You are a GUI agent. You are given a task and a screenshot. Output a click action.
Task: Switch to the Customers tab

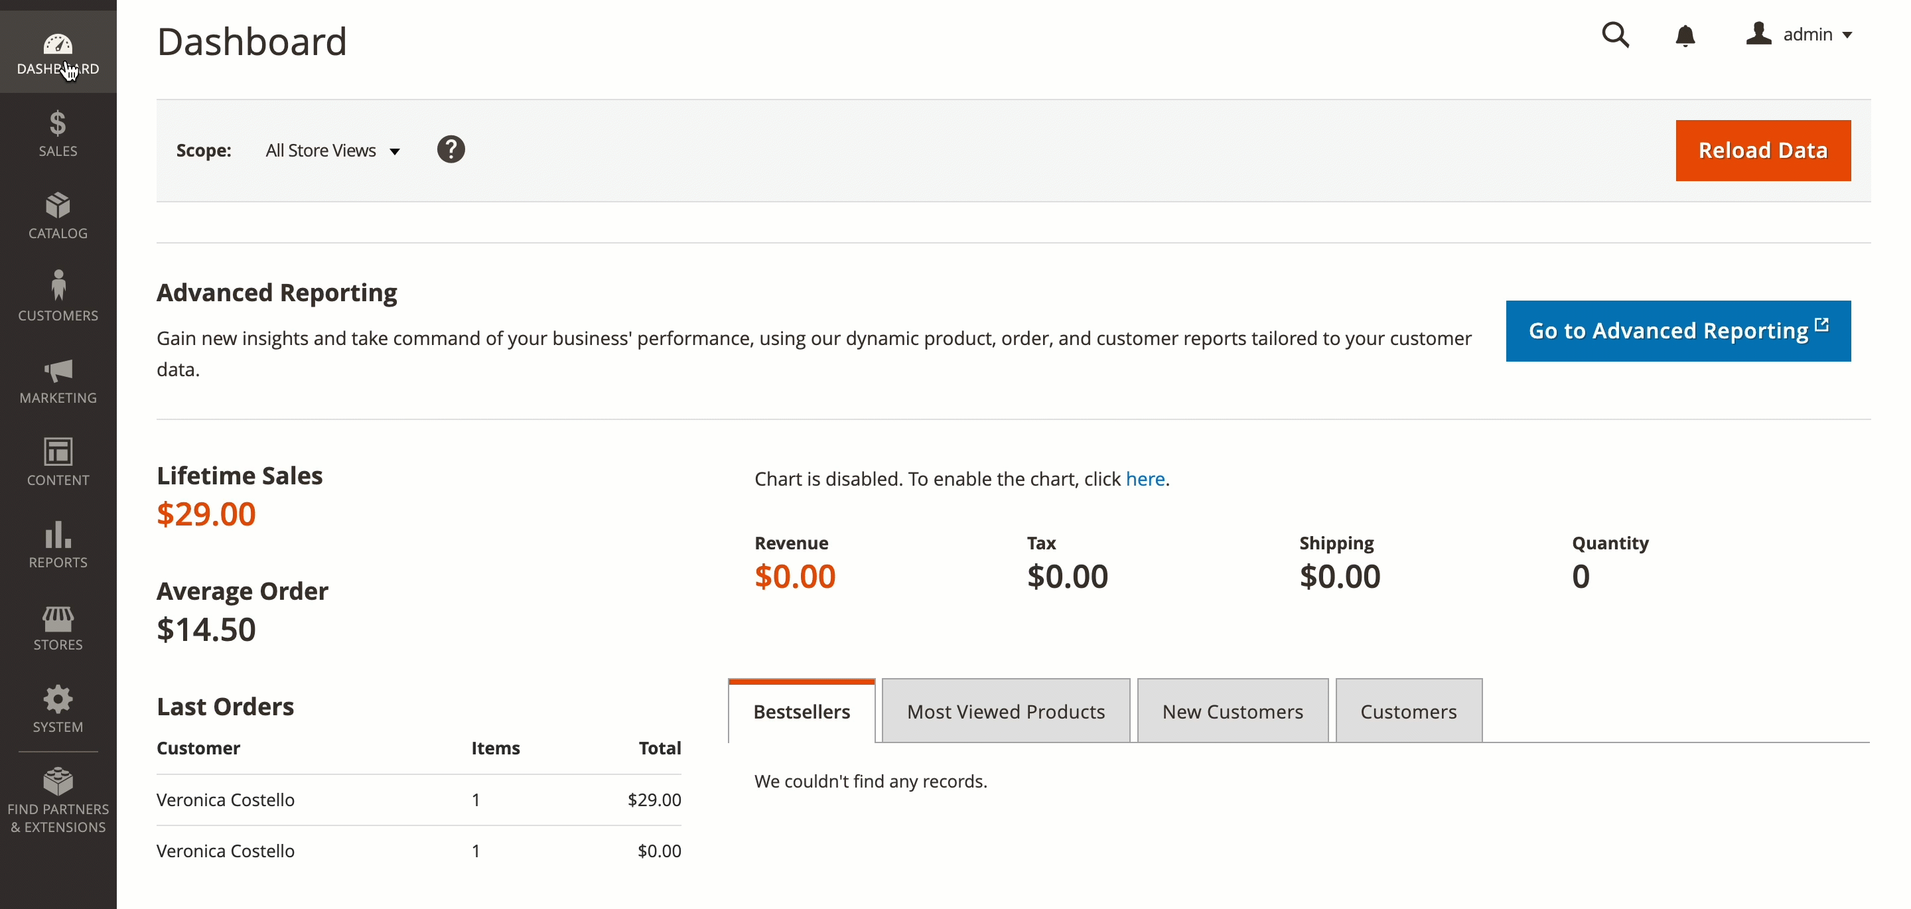click(x=1408, y=711)
